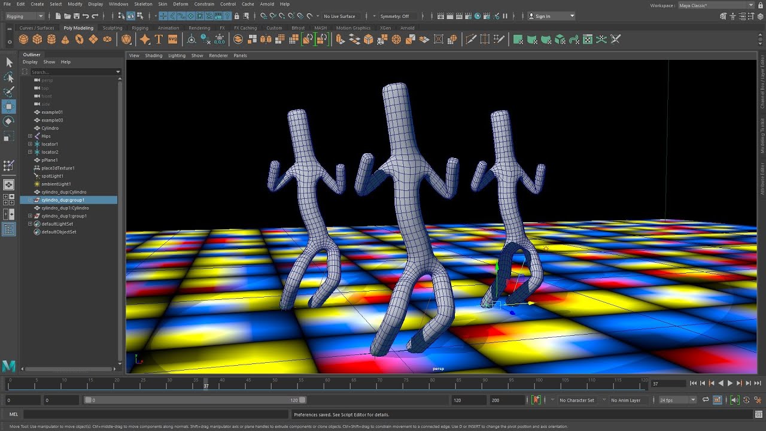The height and width of the screenshot is (431, 766).
Task: Select the polygon cube shelf icon
Action: (37, 40)
